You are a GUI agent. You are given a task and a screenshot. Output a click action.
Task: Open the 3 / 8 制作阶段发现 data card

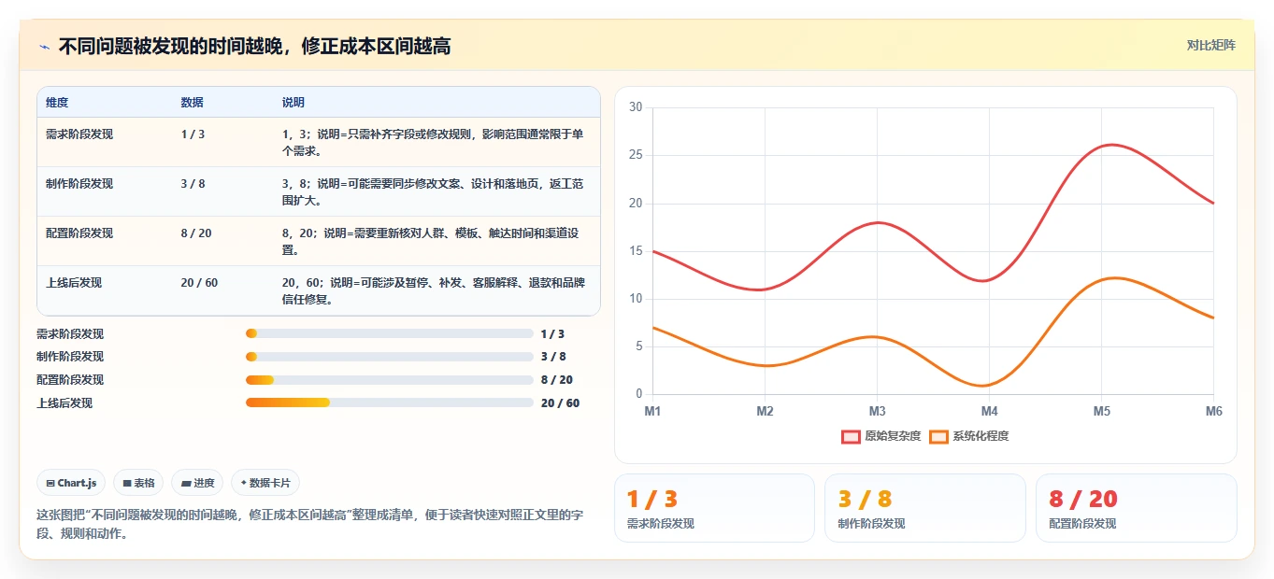pyautogui.click(x=925, y=508)
